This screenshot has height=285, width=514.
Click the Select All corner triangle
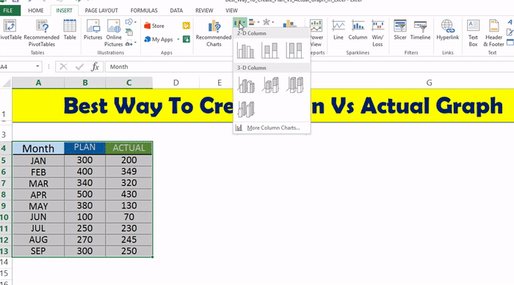7,83
